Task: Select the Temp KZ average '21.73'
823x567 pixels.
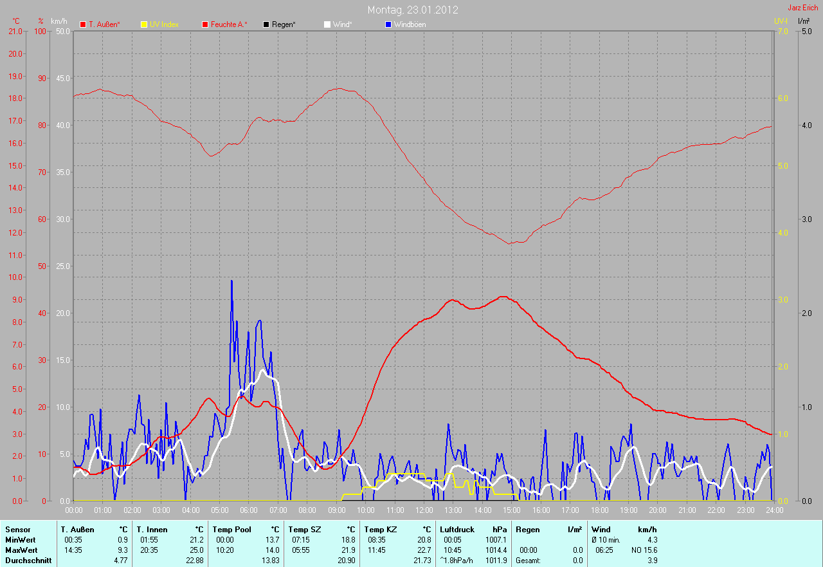Action: 422,561
